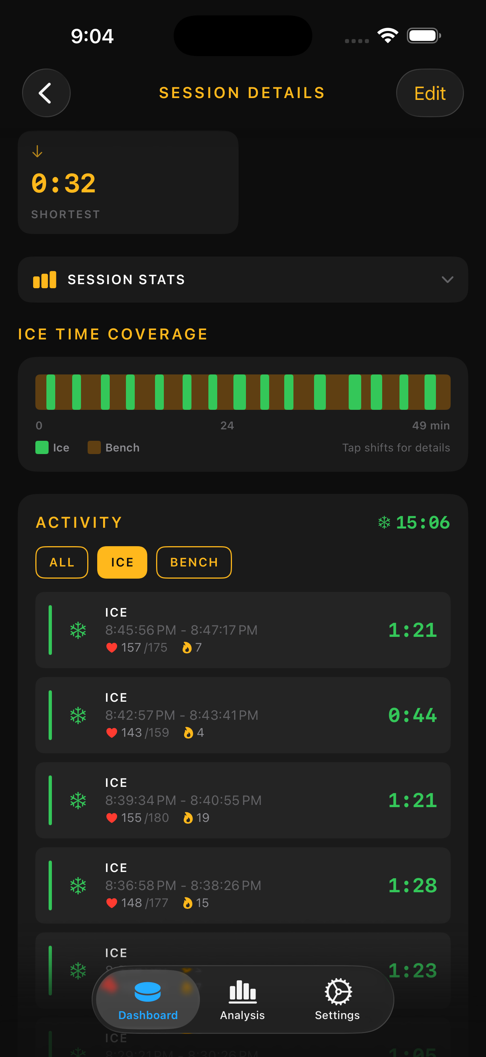The width and height of the screenshot is (486, 1057).
Task: Select the BENCH activity filter
Action: click(x=194, y=562)
